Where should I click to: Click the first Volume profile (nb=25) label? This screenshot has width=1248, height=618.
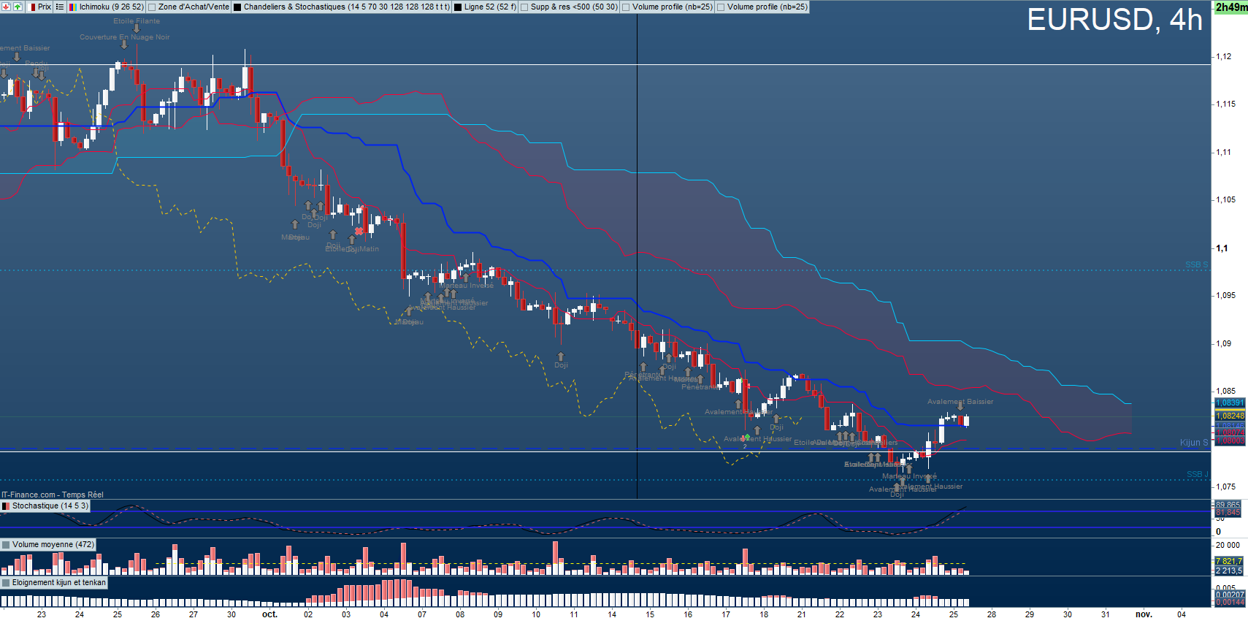click(673, 7)
